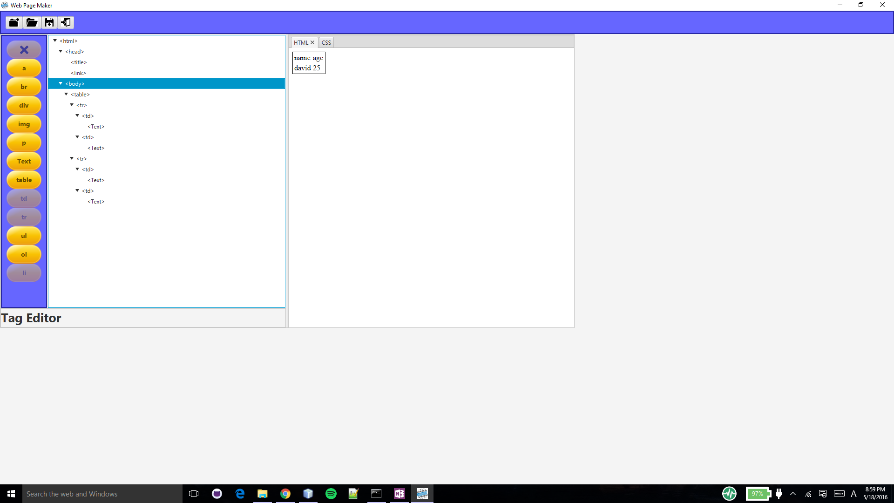Collapse the <table> node arrow
Image resolution: width=894 pixels, height=503 pixels.
pos(66,95)
